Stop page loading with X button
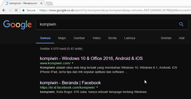191x99 pixels. 16,10
